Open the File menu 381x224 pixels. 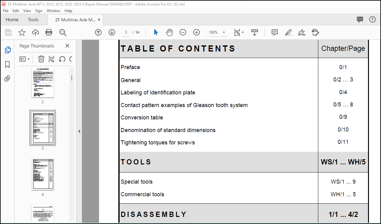point(6,10)
